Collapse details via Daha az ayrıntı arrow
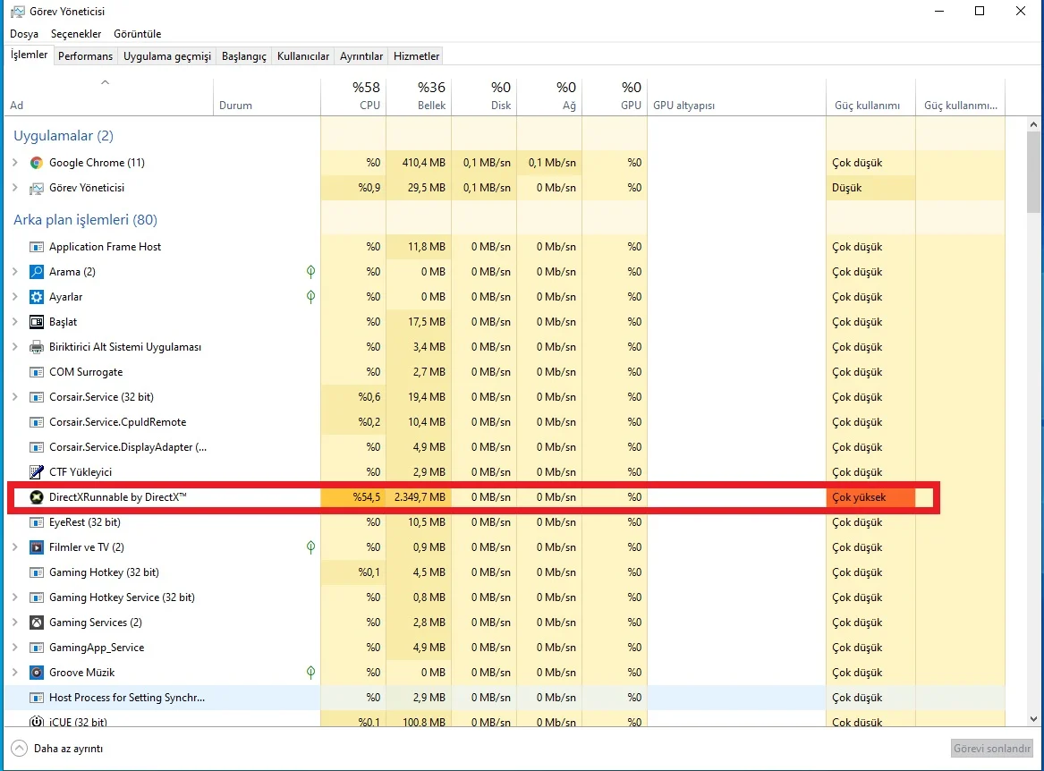Viewport: 1044px width, 771px height. click(19, 749)
